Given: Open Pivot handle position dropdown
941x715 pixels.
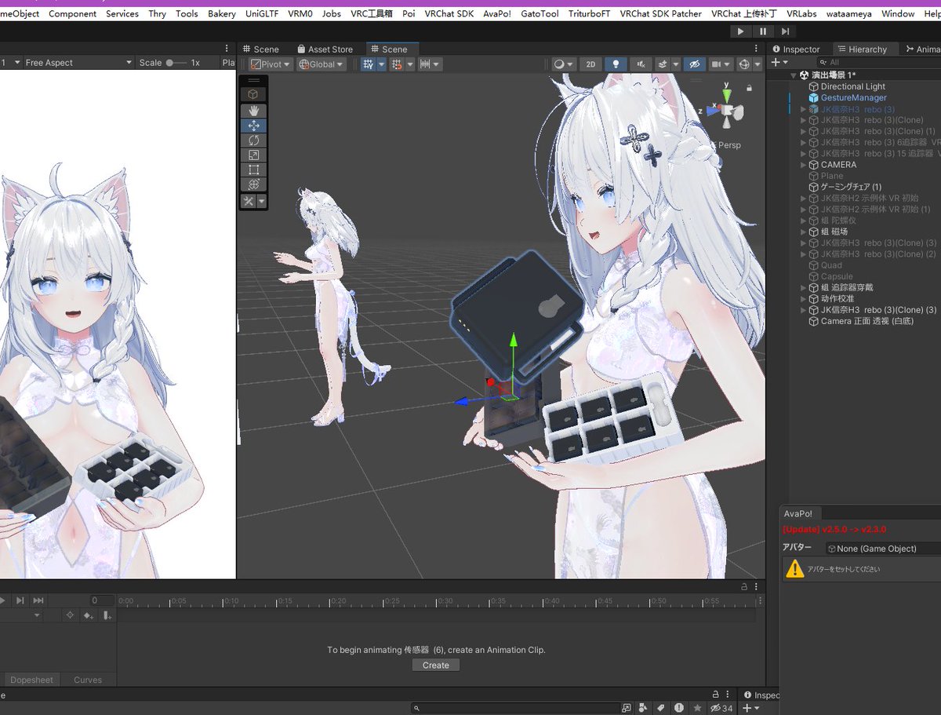Looking at the screenshot, I should pyautogui.click(x=271, y=64).
